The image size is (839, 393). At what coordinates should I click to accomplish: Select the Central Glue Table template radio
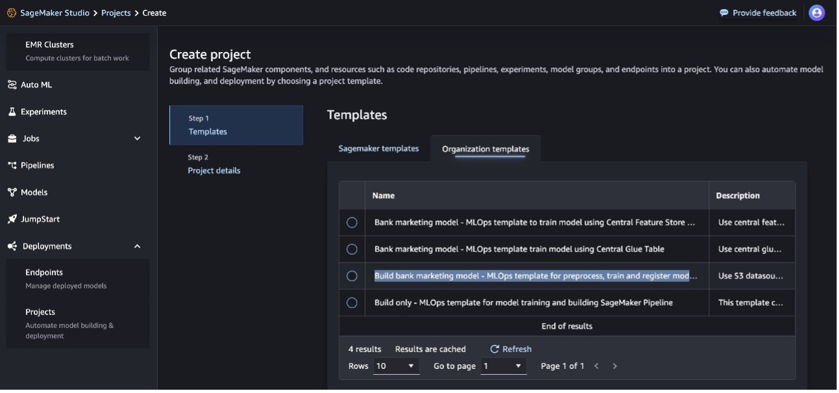point(352,249)
